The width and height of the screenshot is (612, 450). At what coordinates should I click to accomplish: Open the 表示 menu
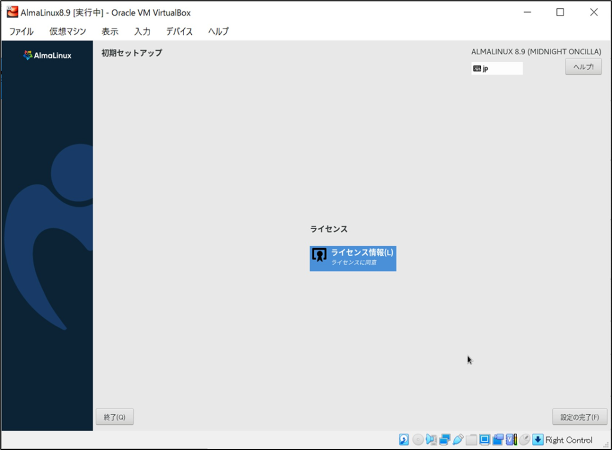click(x=110, y=31)
